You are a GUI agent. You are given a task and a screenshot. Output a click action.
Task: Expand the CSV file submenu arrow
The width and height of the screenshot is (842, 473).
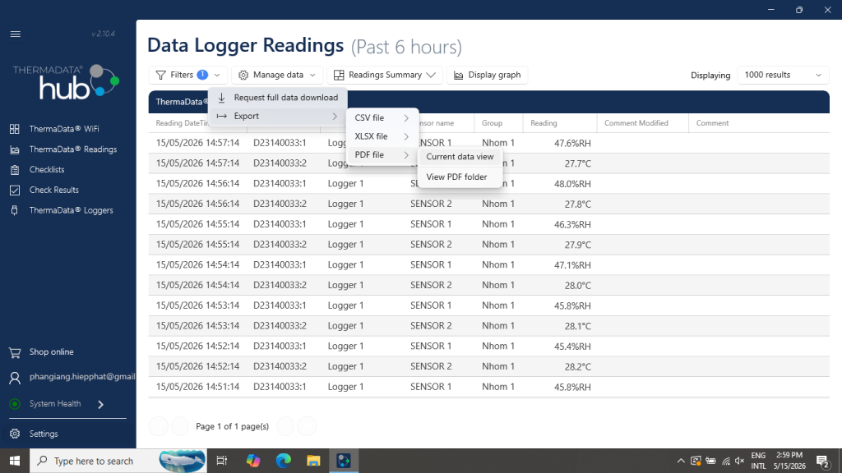pyautogui.click(x=406, y=118)
